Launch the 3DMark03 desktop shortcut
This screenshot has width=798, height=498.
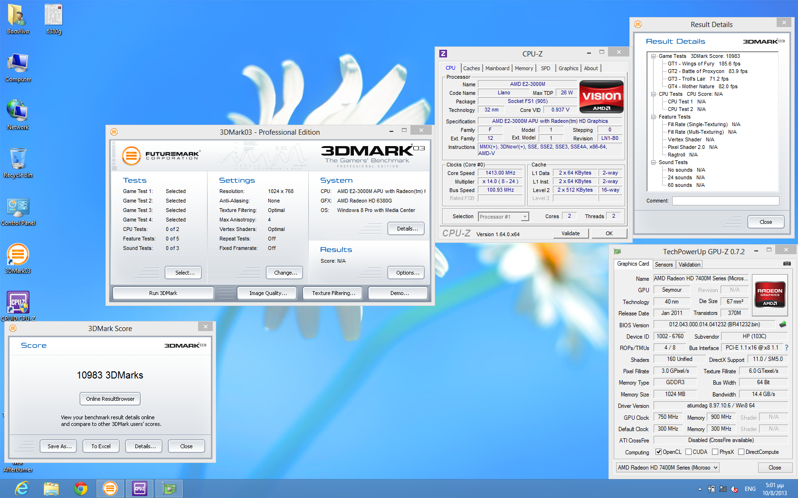[18, 258]
